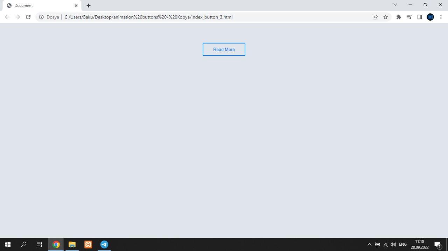Viewport: 448px width, 251px height.
Task: Toggle the ENG language indicator
Action: click(402, 244)
